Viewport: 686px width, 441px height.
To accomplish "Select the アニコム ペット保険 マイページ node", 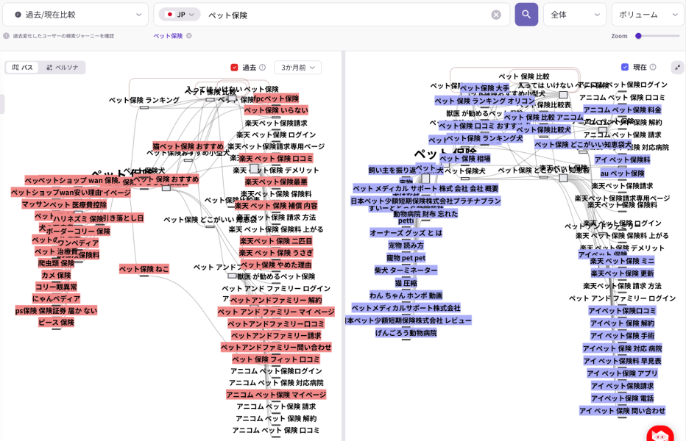I will pos(276,395).
